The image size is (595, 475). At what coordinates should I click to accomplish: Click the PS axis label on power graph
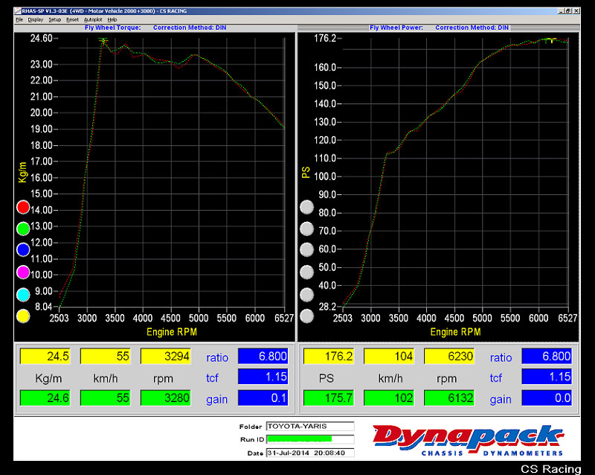coord(306,173)
